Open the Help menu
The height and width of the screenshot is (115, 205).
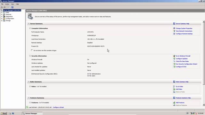click(17, 4)
